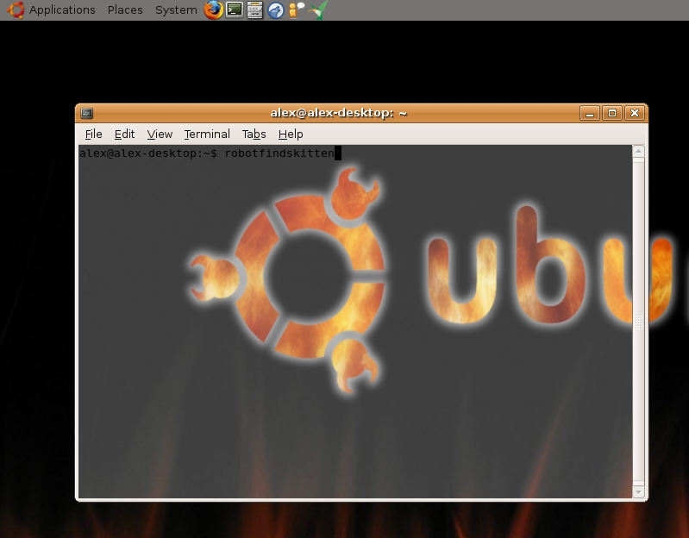Close the terminal window
The width and height of the screenshot is (689, 538).
pyautogui.click(x=635, y=113)
